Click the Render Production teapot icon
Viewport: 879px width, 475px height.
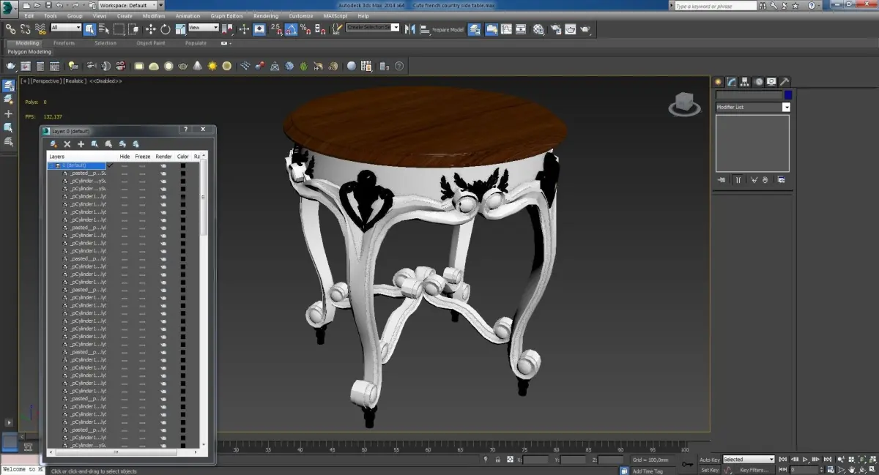[x=585, y=29]
